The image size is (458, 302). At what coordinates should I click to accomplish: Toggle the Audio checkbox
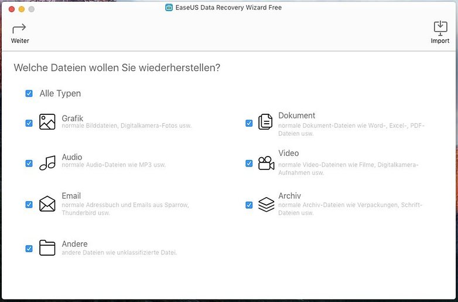pos(29,164)
